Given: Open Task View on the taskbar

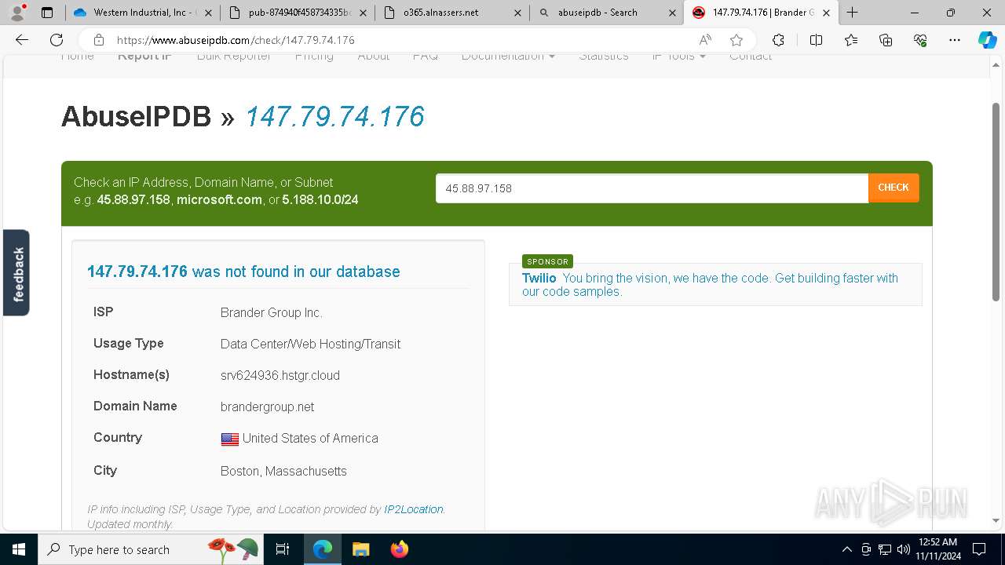Looking at the screenshot, I should pyautogui.click(x=283, y=549).
